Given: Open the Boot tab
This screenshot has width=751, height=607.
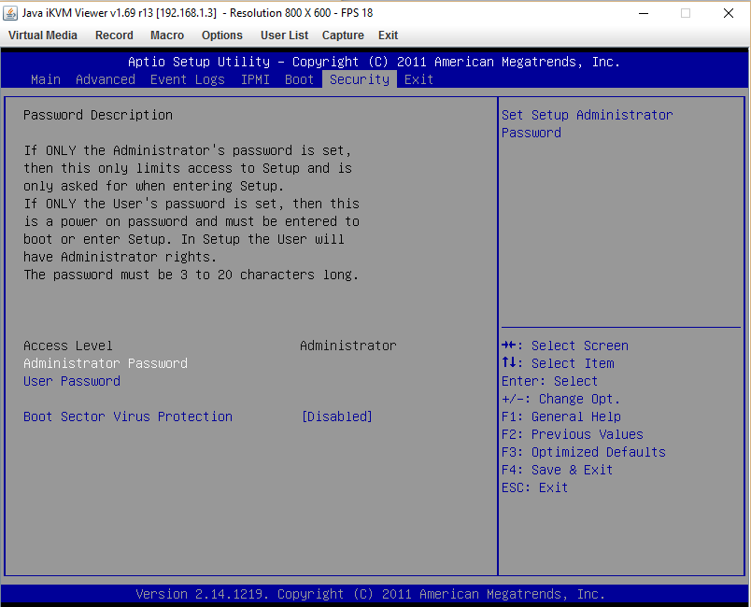Looking at the screenshot, I should (300, 79).
